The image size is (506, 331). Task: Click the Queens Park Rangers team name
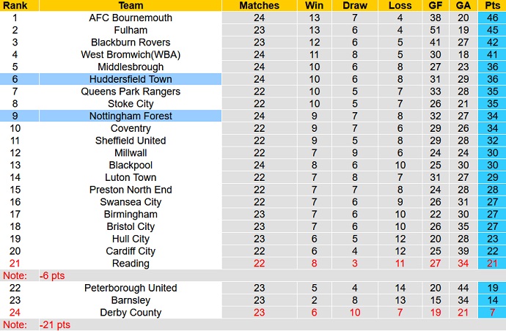coord(131,92)
